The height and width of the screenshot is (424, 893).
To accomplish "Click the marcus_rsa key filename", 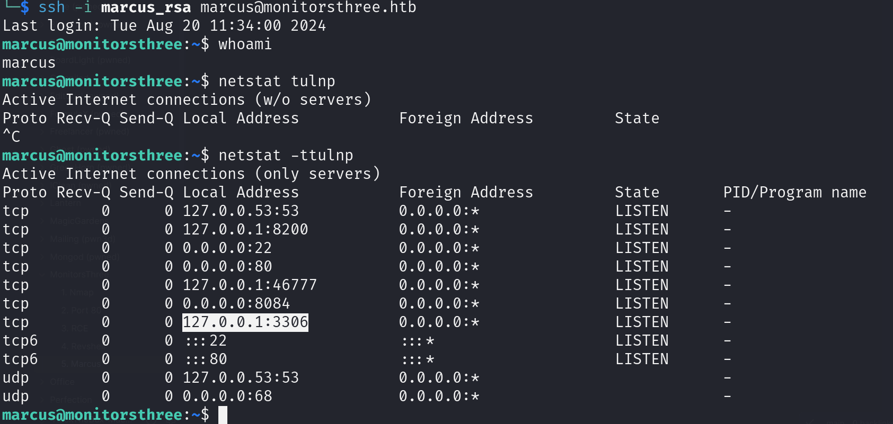I will [146, 7].
